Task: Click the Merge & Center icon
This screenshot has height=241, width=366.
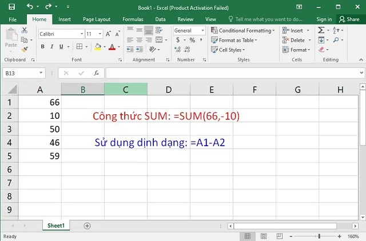Action: (159, 40)
